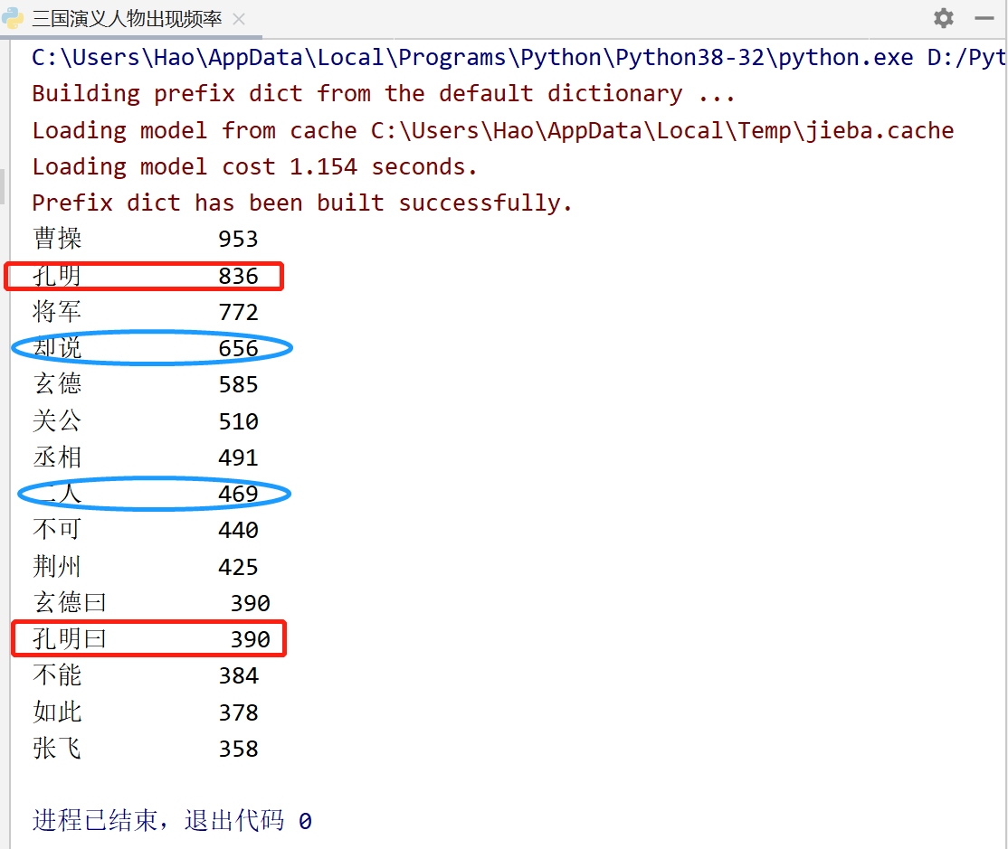Viewport: 1008px width, 849px height.
Task: Click the python.exe command path line
Action: pos(518,58)
